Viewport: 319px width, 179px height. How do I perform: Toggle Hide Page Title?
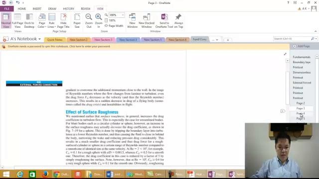coord(63,21)
